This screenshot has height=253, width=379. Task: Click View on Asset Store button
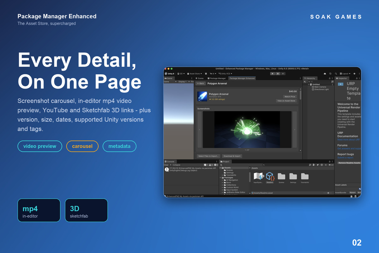click(286, 101)
